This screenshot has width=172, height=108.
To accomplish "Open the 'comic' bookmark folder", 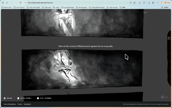I will pos(56,8).
